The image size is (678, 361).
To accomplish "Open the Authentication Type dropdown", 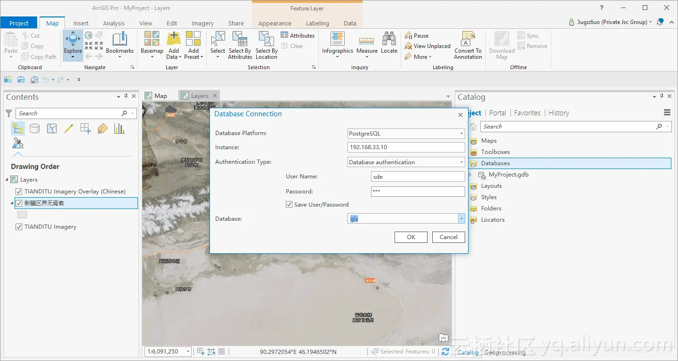I will (x=461, y=162).
